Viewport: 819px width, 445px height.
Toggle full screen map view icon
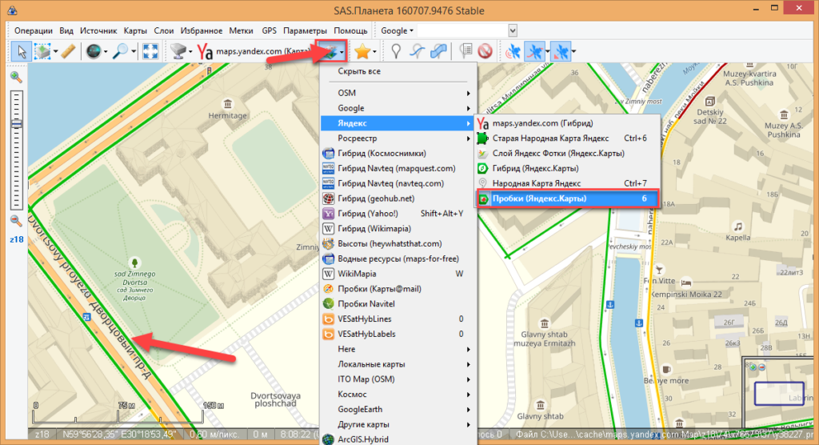coord(150,52)
